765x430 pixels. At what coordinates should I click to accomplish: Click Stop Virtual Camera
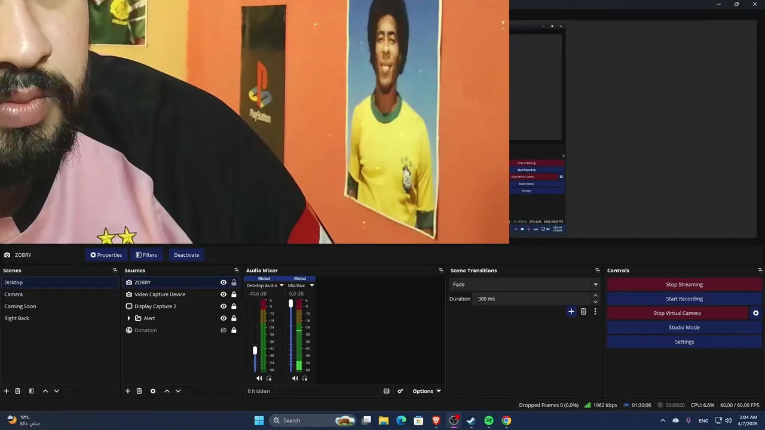(x=677, y=313)
